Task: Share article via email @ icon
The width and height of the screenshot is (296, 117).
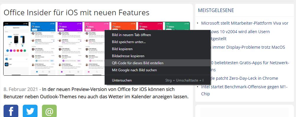Action: (49, 111)
